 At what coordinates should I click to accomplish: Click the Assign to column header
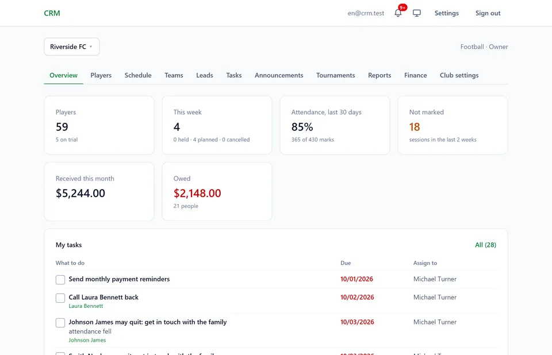pyautogui.click(x=425, y=263)
